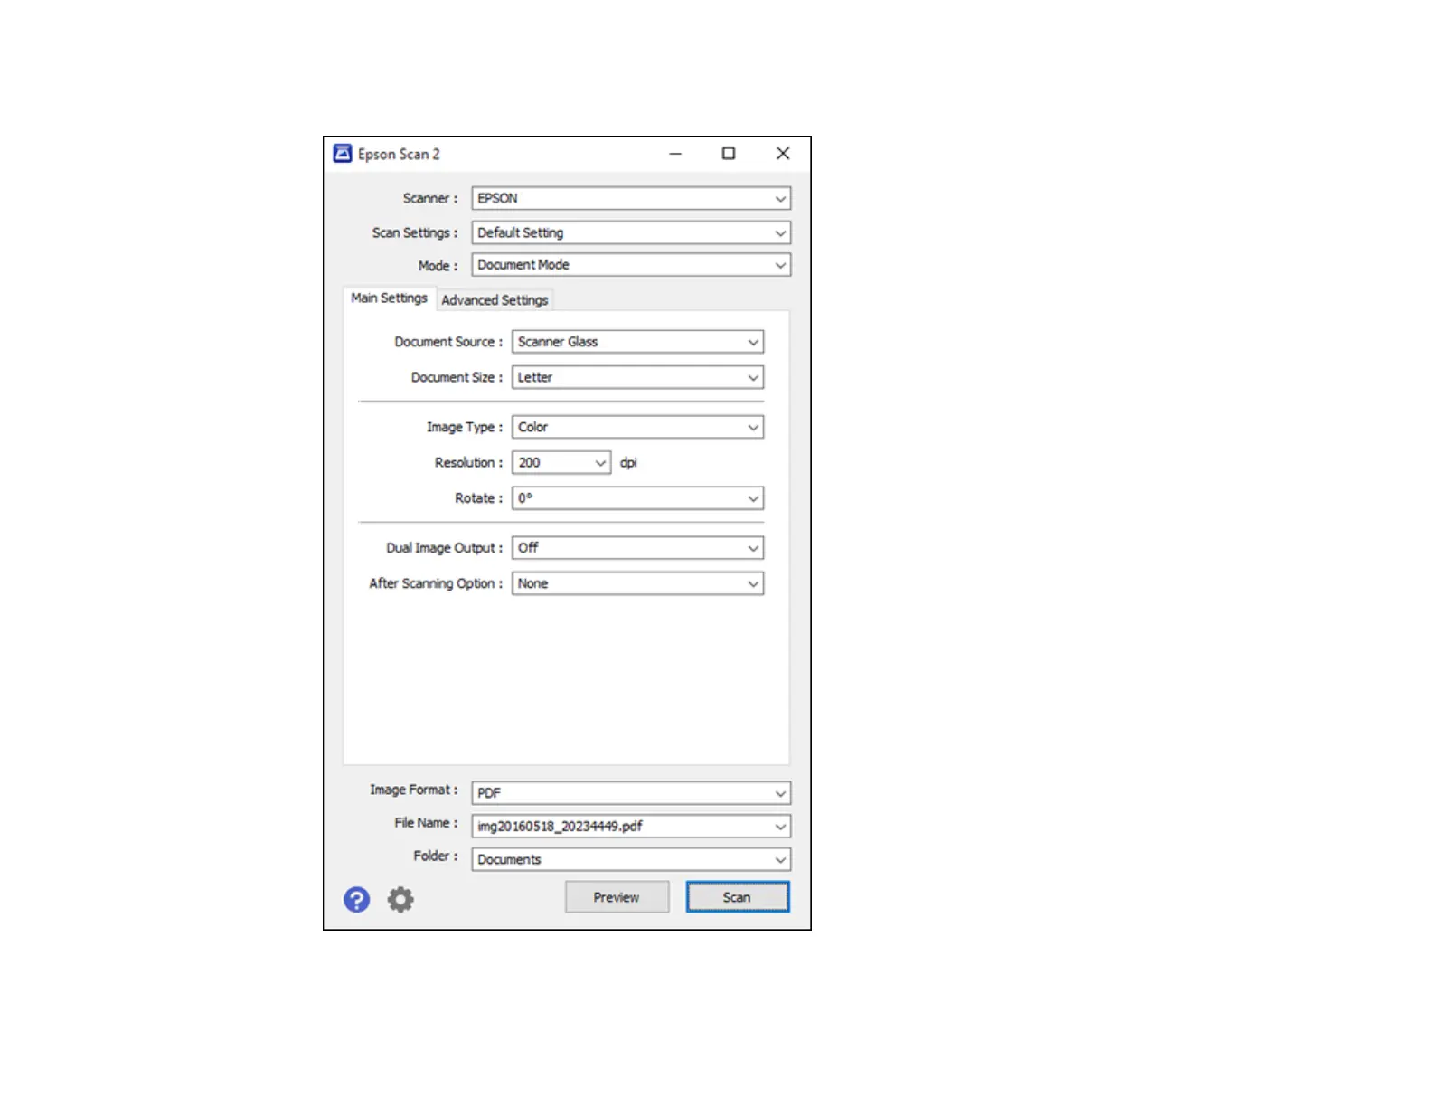This screenshot has width=1432, height=1107.
Task: Click the Epson Scan 2 title bar icon
Action: [343, 154]
